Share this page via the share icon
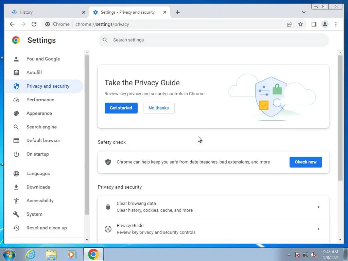 [290, 24]
